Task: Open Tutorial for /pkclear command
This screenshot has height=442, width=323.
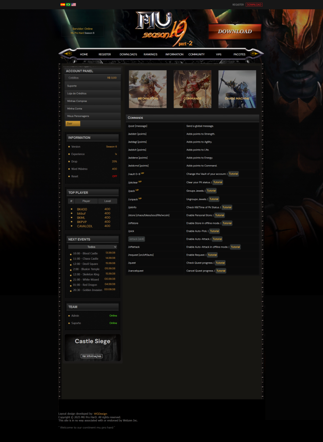Action: [218, 182]
